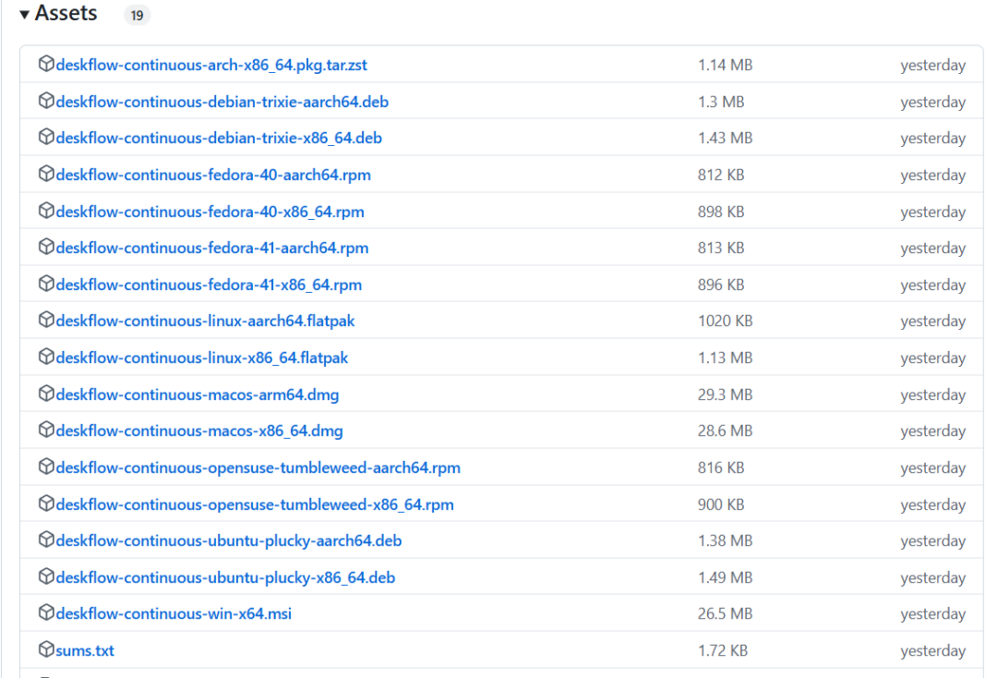Click package icon beside fedora-40-x86_64.rpm
The height and width of the screenshot is (678, 997).
46,211
